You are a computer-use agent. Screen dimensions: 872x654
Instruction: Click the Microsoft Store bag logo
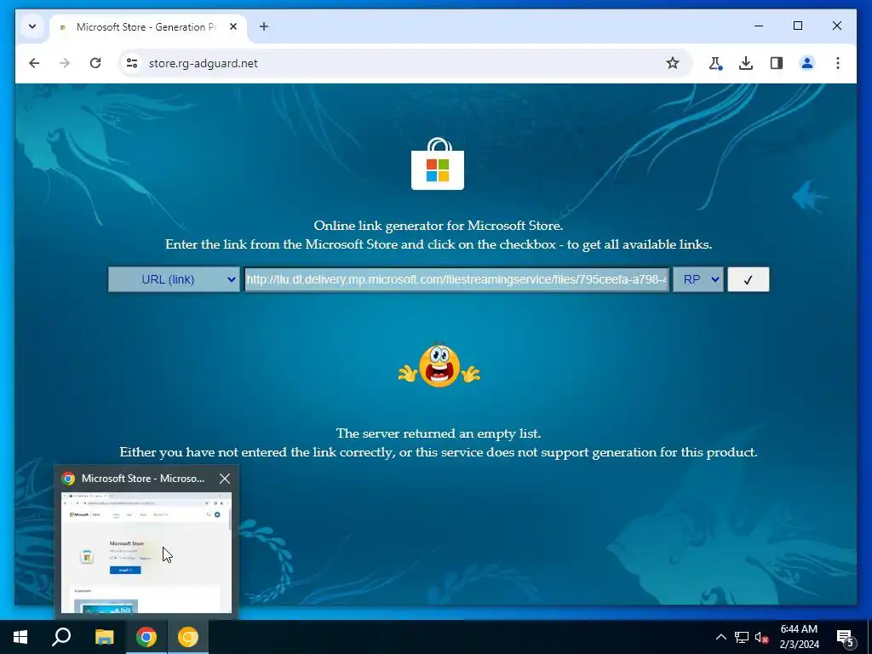pyautogui.click(x=438, y=164)
